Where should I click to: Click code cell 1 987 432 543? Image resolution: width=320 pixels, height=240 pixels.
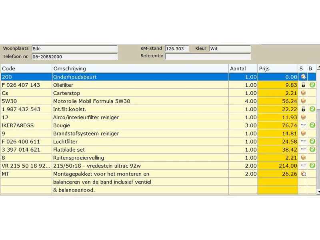(26, 109)
